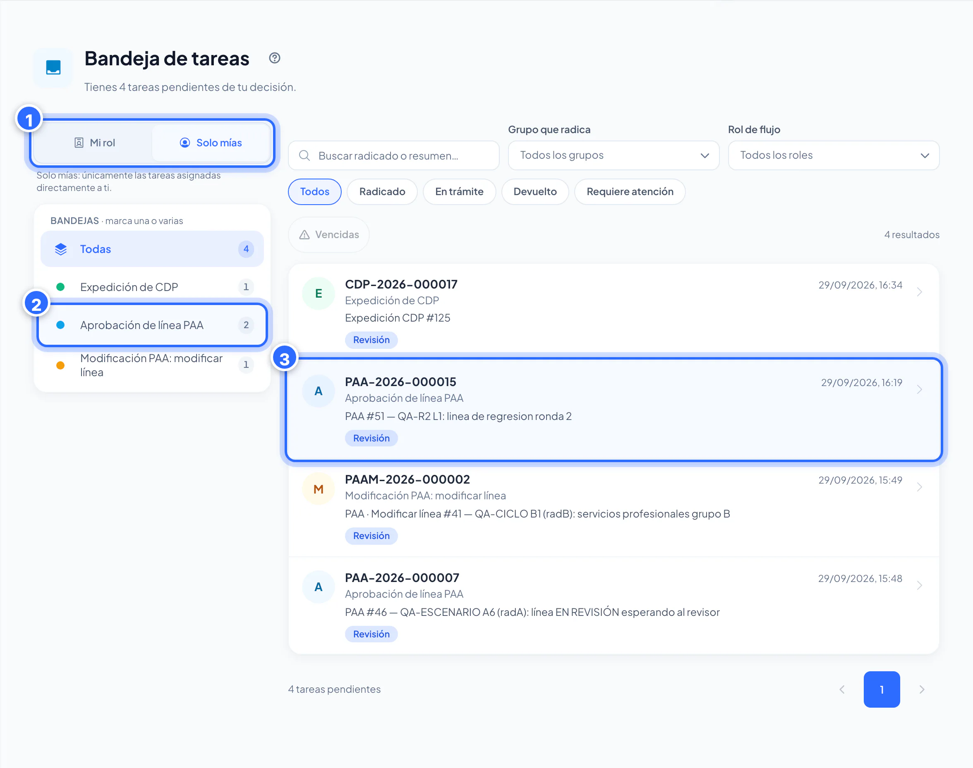Click the M avatar of PAAM-2026-000002
Viewport: 973px width, 768px height.
(x=319, y=489)
